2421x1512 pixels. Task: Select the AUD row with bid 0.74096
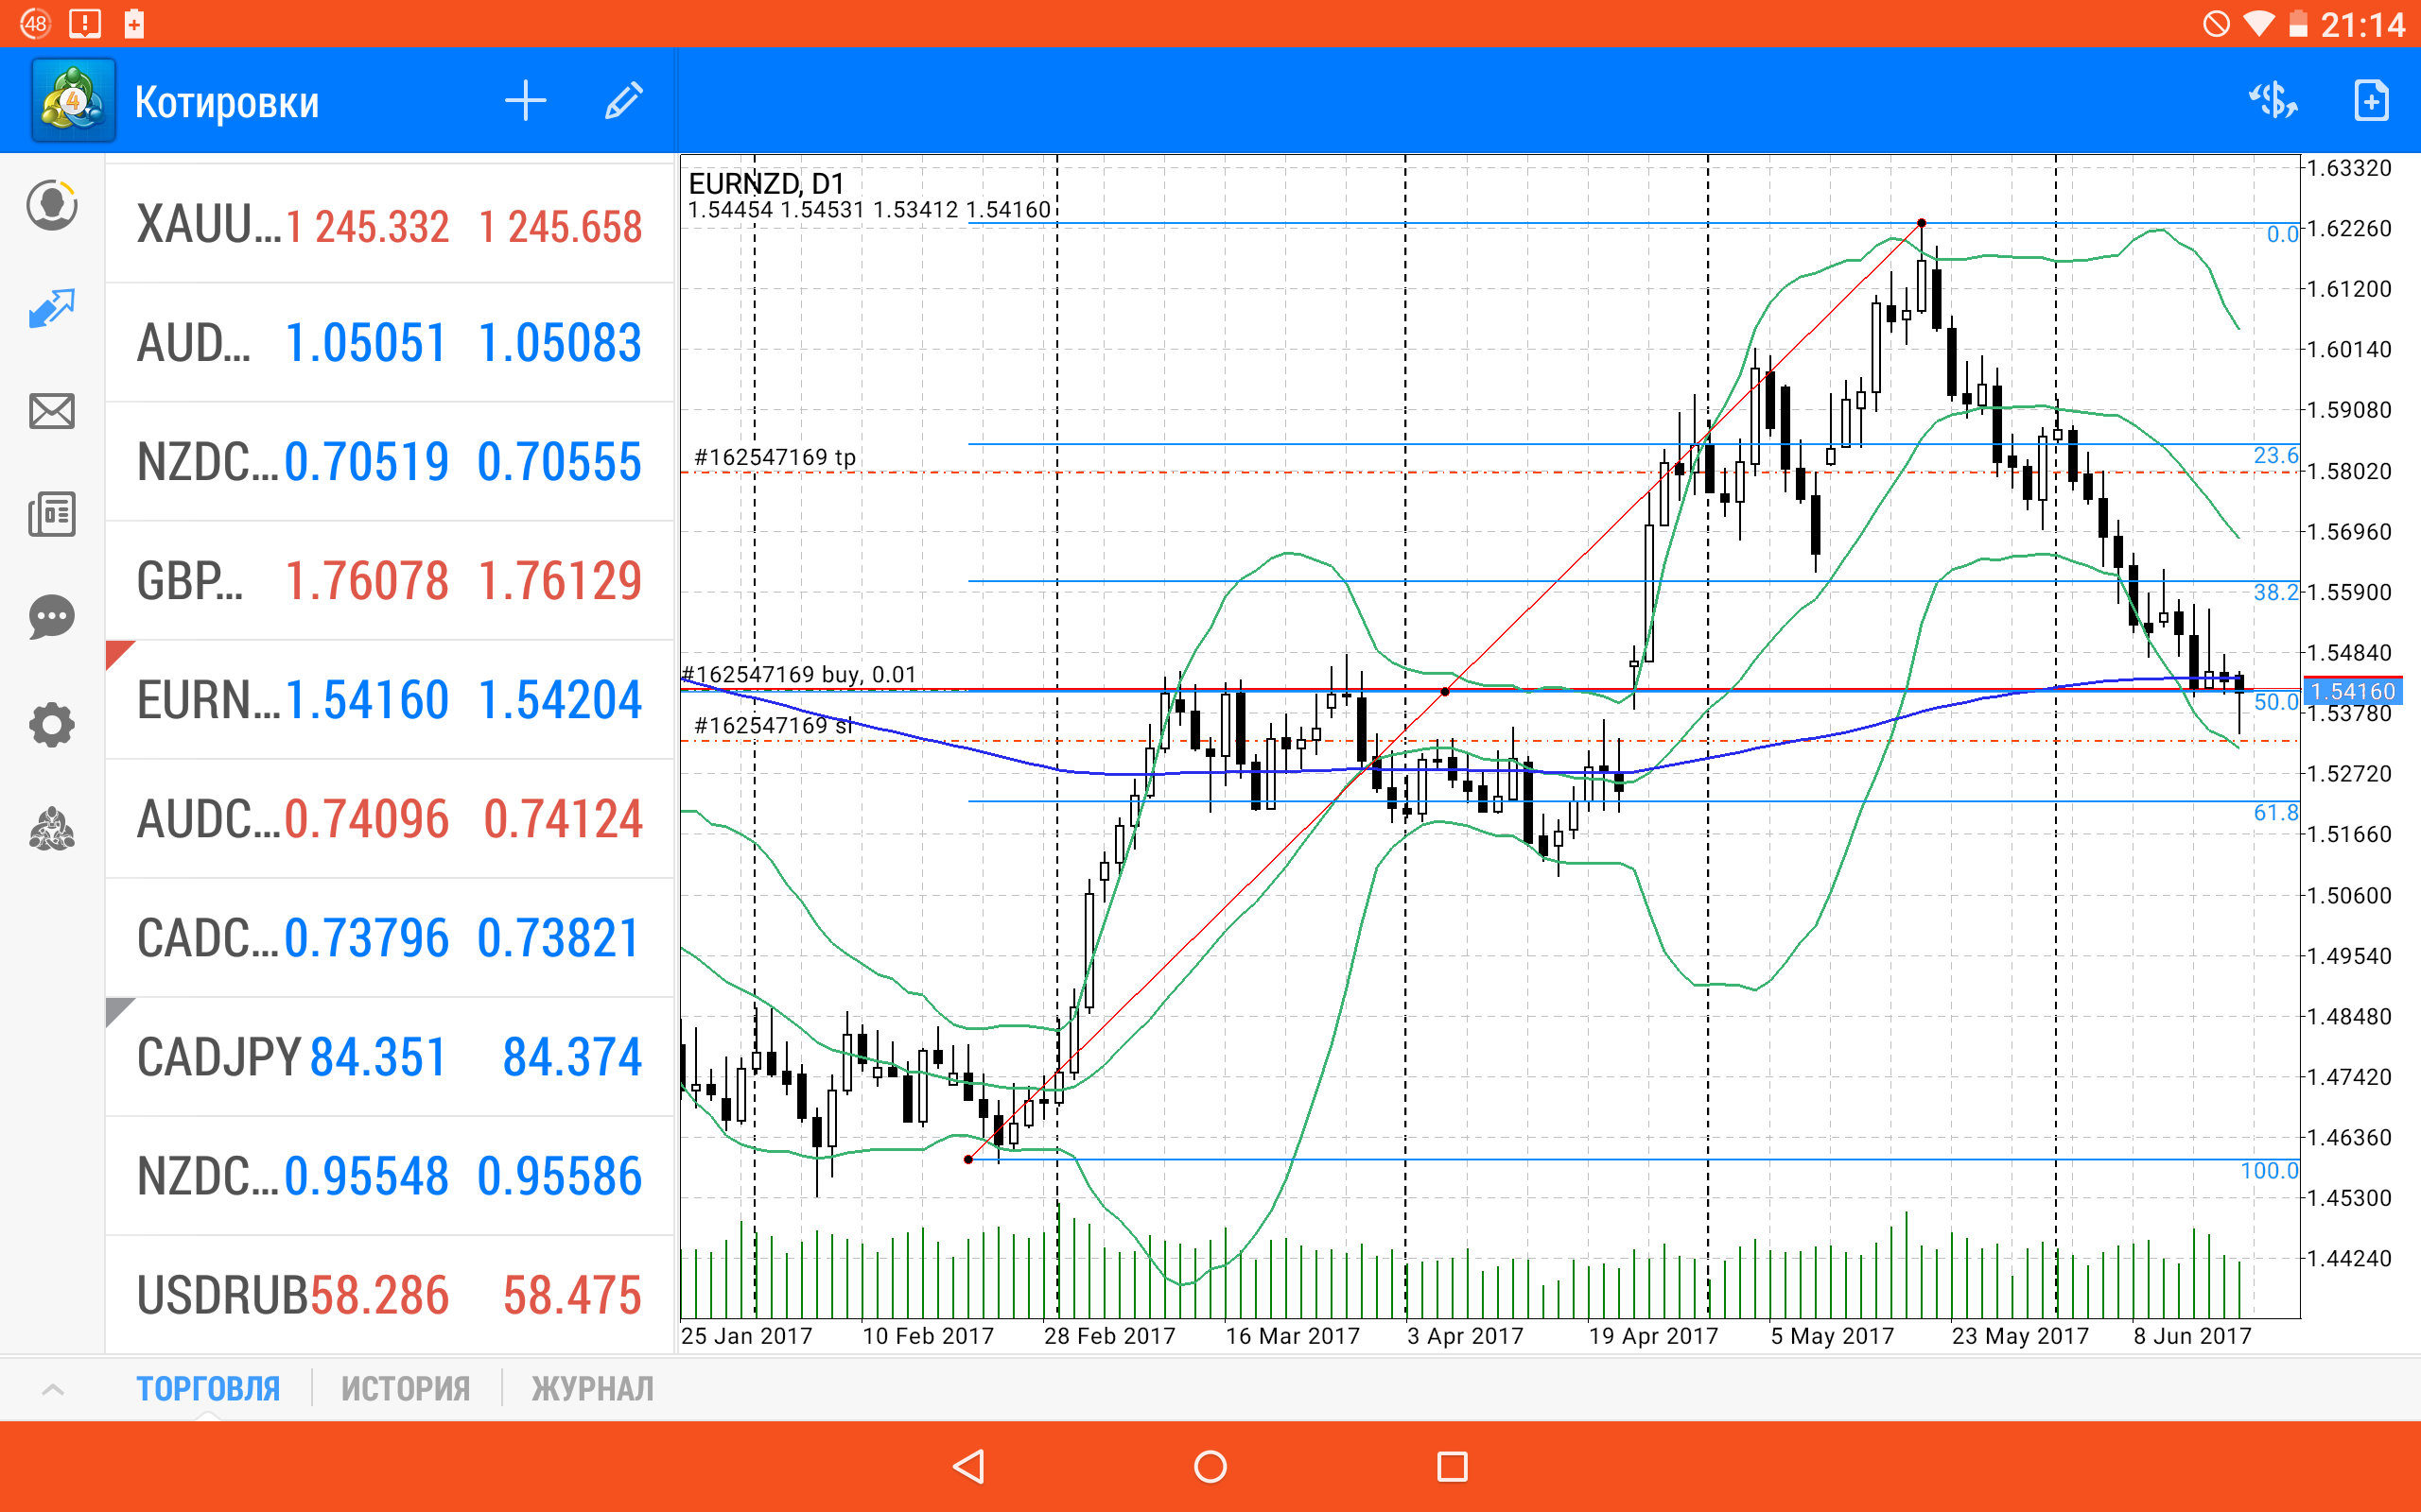pyautogui.click(x=391, y=819)
